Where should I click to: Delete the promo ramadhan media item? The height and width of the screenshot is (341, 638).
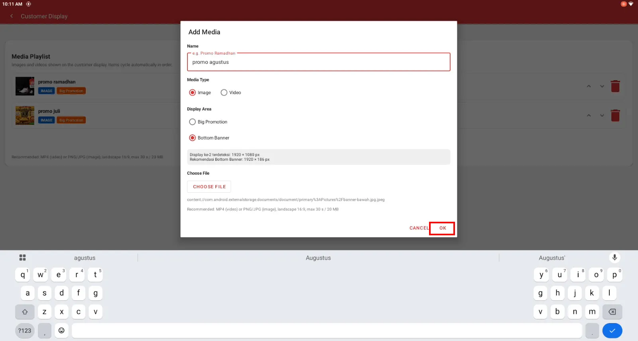pyautogui.click(x=615, y=86)
